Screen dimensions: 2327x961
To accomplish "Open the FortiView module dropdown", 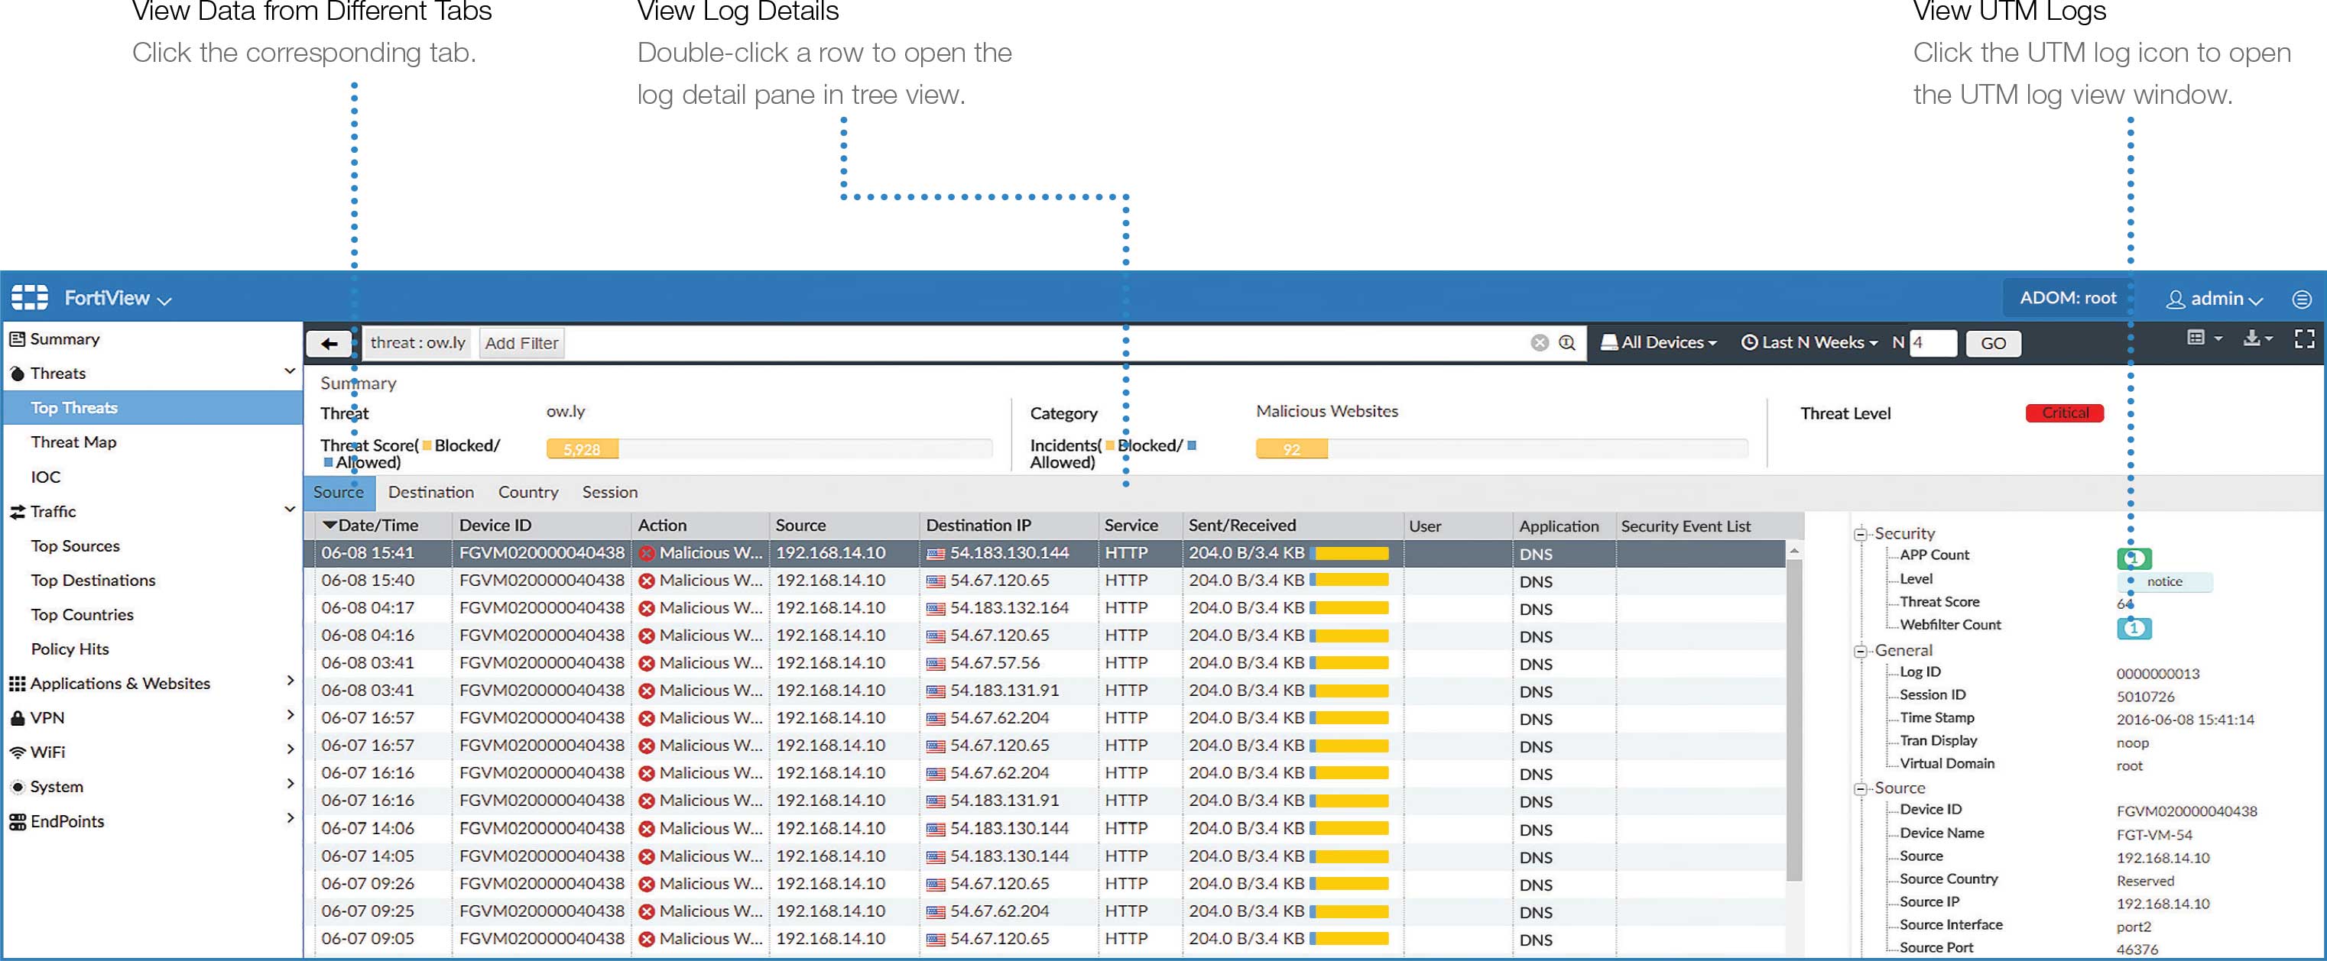I will point(118,299).
